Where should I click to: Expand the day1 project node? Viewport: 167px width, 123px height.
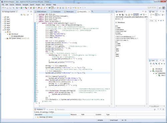(x=3, y=19)
